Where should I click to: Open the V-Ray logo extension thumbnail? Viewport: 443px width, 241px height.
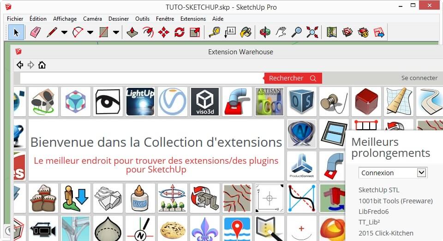tap(172, 101)
